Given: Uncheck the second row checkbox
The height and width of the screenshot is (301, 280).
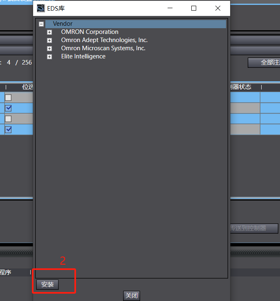Looking at the screenshot, I should [8, 108].
